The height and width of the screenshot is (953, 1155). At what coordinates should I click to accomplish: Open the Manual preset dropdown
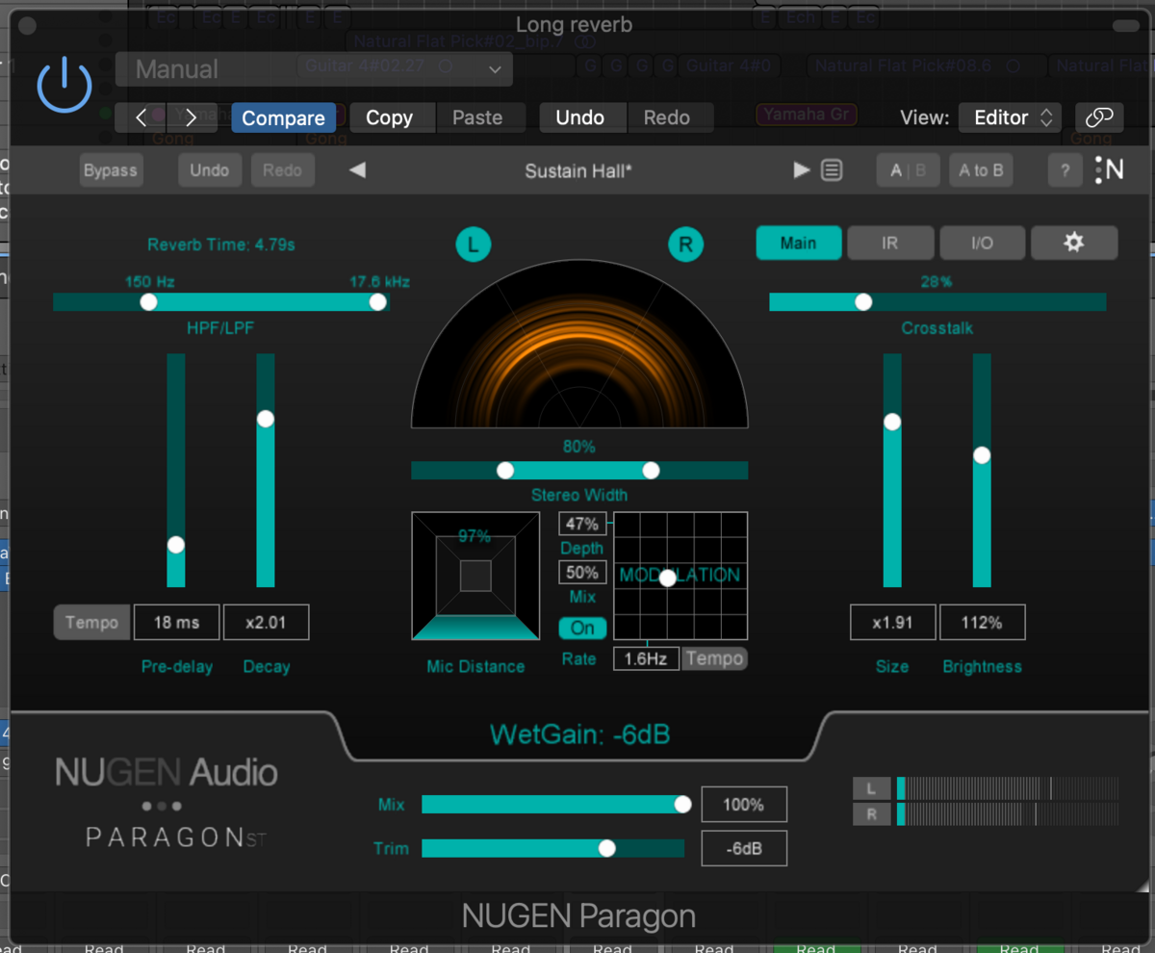coord(314,69)
